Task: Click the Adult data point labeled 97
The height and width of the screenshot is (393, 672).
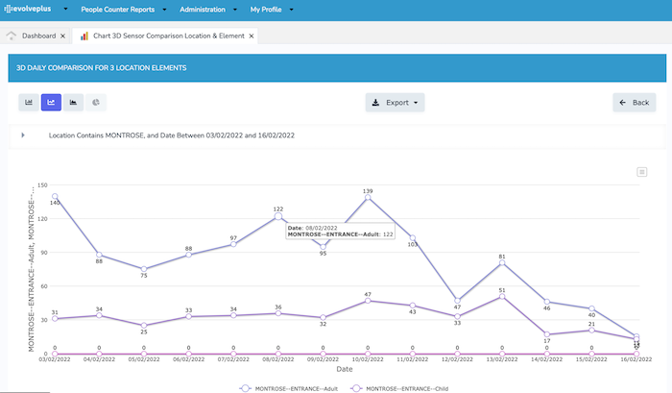Action: point(233,244)
